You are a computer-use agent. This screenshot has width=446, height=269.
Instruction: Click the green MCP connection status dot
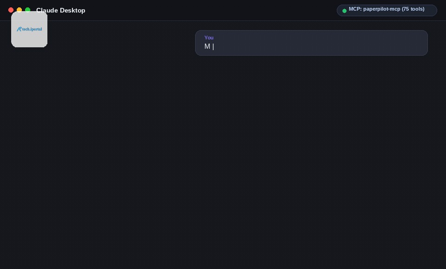(x=344, y=11)
